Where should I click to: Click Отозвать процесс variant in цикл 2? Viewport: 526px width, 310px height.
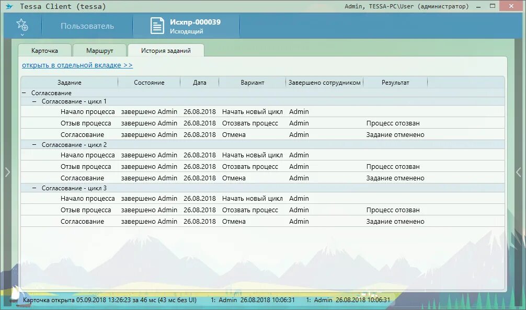pos(250,166)
